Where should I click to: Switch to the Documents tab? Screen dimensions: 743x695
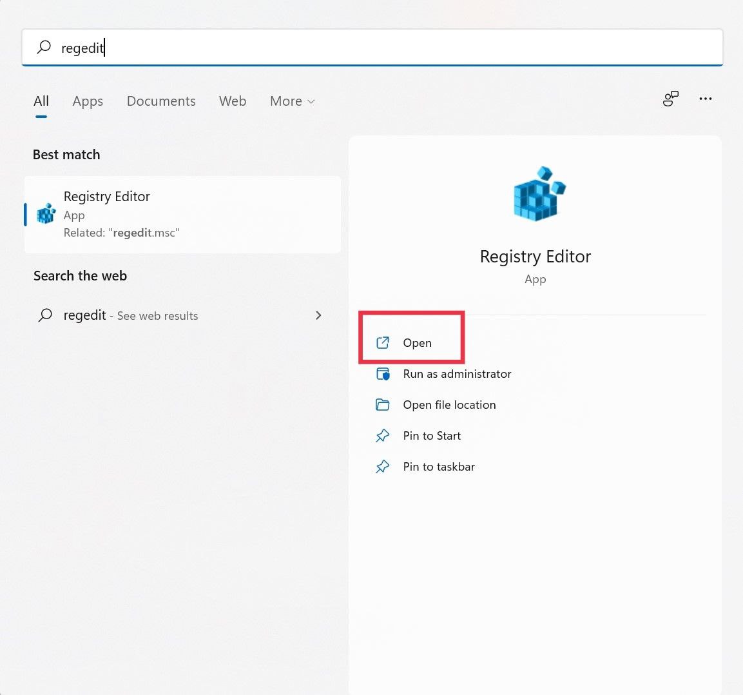[x=161, y=101]
